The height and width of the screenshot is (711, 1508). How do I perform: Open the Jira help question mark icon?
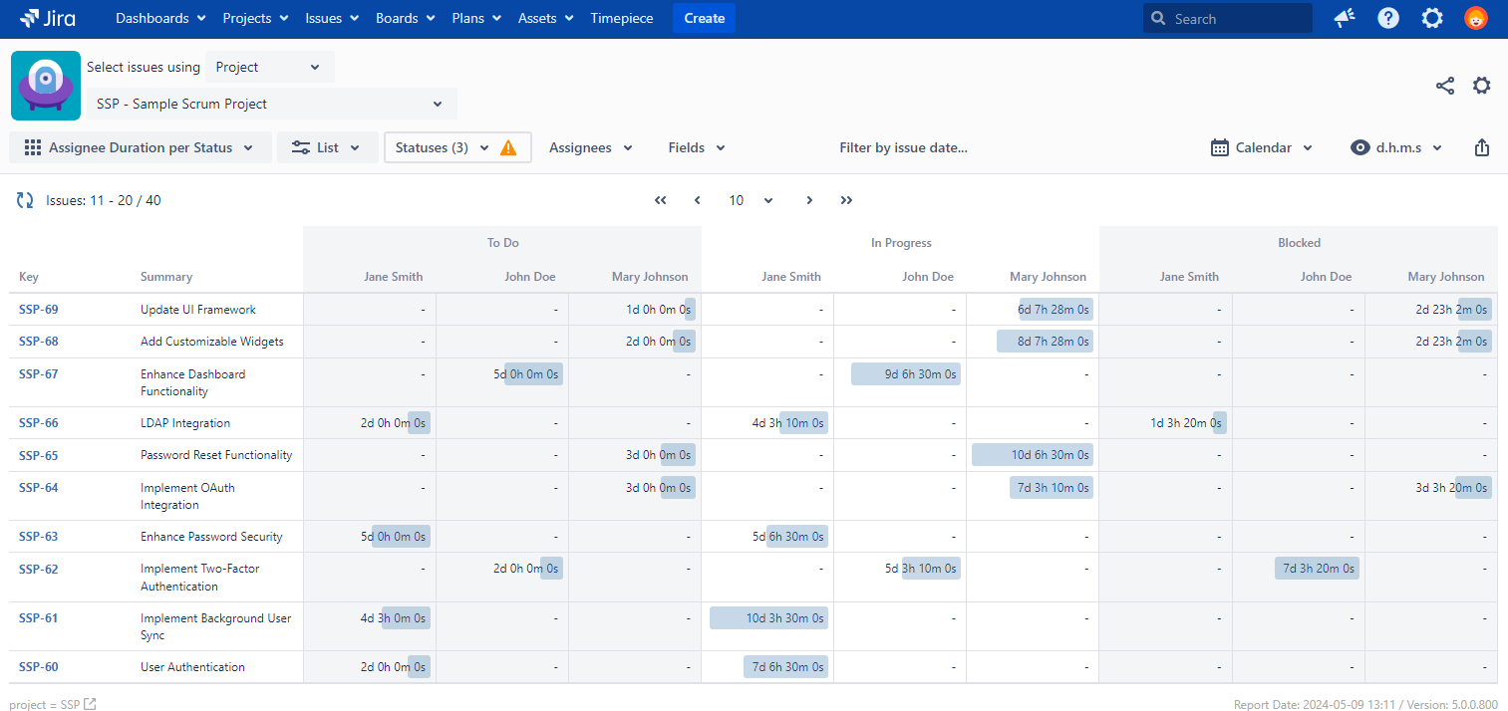pyautogui.click(x=1387, y=18)
